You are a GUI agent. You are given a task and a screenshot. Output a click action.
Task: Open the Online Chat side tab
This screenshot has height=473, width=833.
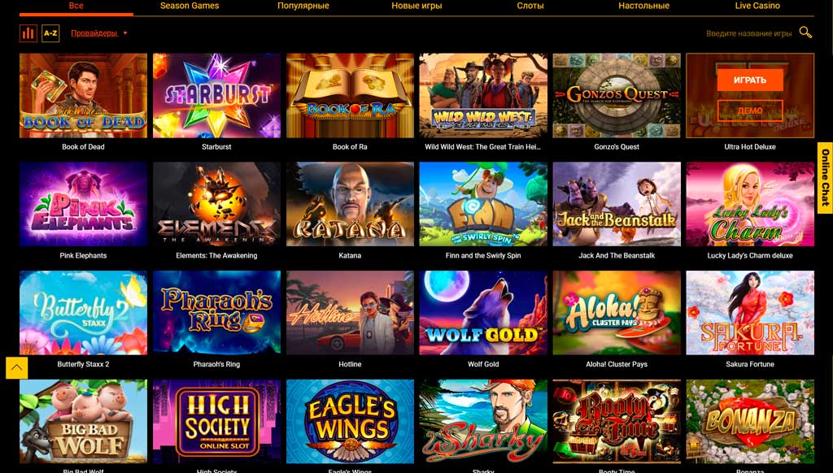[825, 177]
